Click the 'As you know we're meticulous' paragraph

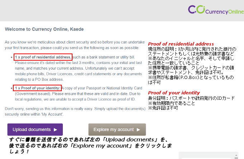coord(75,45)
